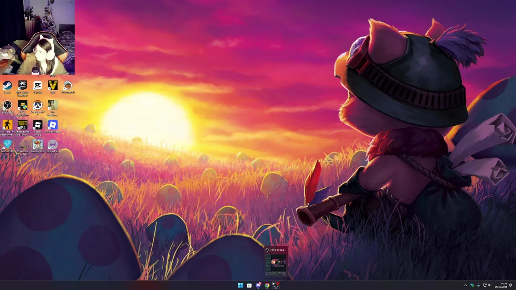516x290 pixels.
Task: Select the Overwatch 2 desktop icon
Action: click(37, 108)
